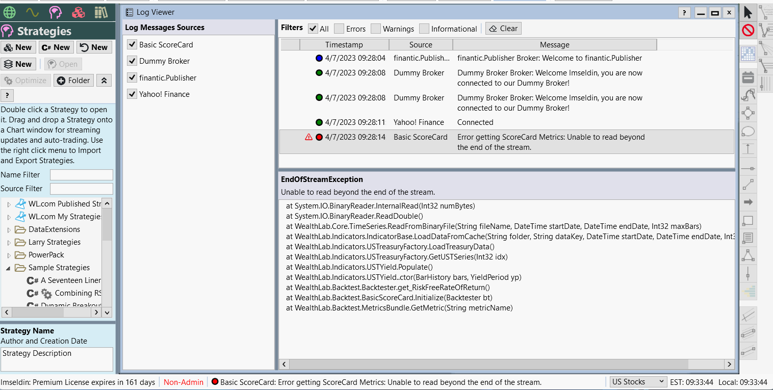This screenshot has height=390, width=773.
Task: Clear the log messages
Action: [x=503, y=29]
